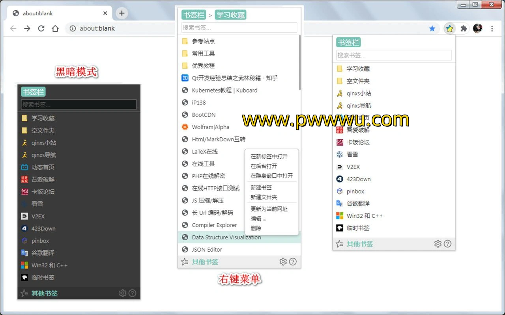Open help icon in right bookmark panel
The image size is (505, 315).
(447, 244)
